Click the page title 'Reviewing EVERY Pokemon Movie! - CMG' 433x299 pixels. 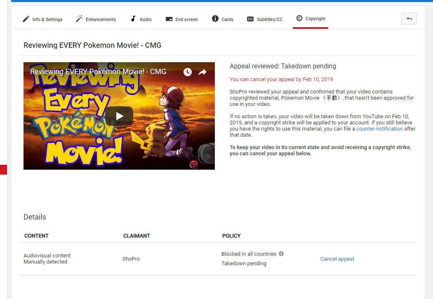tap(92, 45)
